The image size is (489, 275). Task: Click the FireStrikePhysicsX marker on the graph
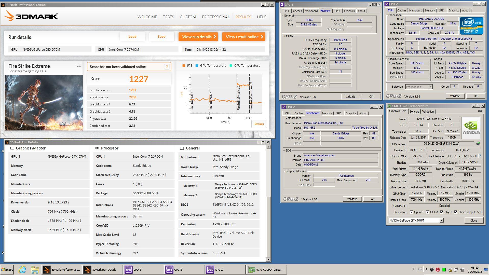[x=239, y=98]
